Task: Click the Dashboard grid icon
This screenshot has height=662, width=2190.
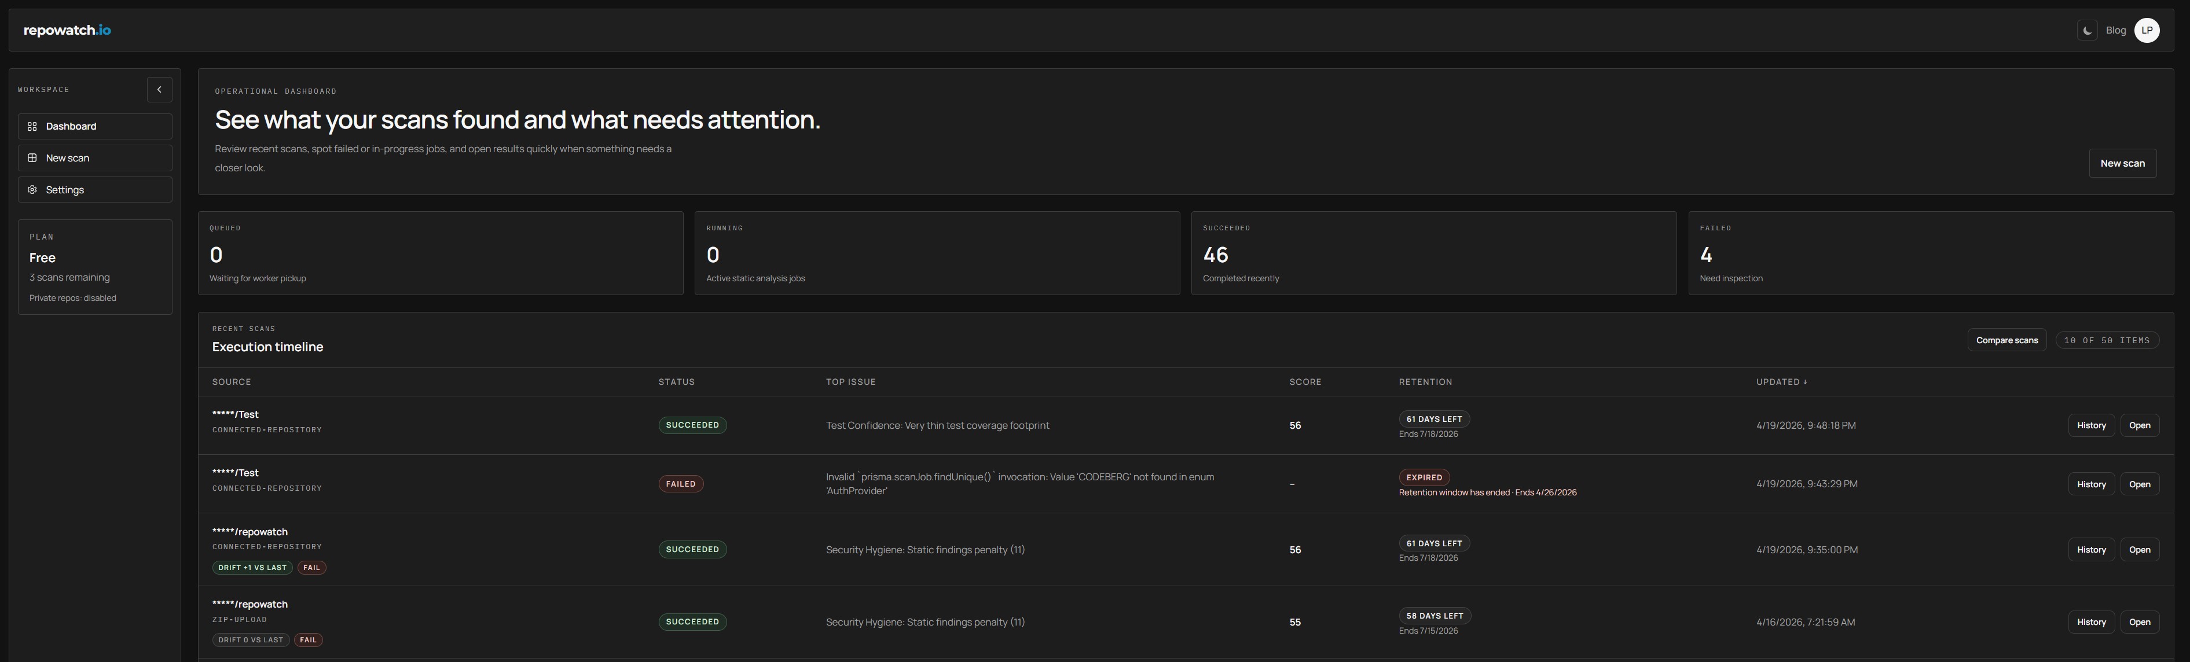Action: 32,126
